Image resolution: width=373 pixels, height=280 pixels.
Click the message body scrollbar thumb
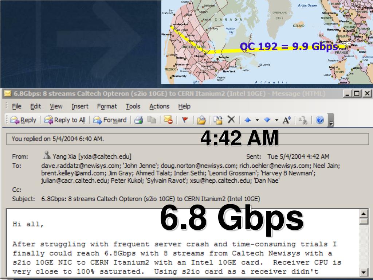click(364, 221)
